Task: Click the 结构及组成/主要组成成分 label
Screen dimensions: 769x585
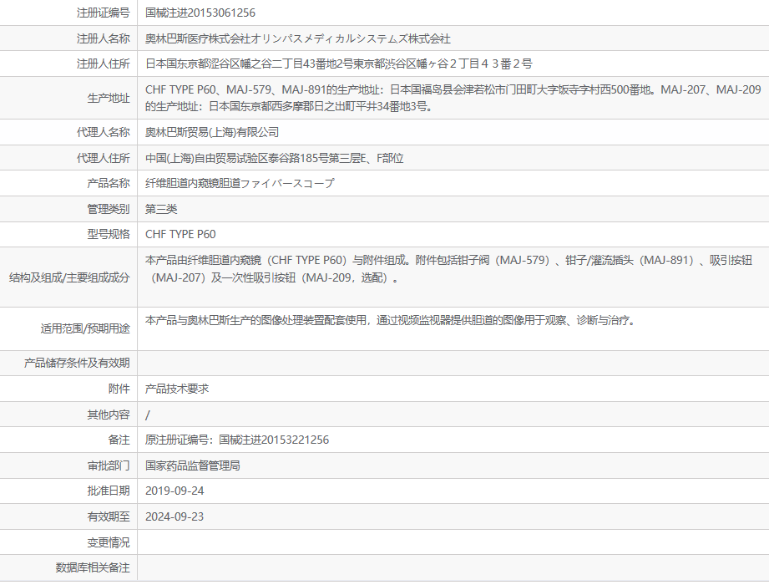Action: tap(69, 277)
